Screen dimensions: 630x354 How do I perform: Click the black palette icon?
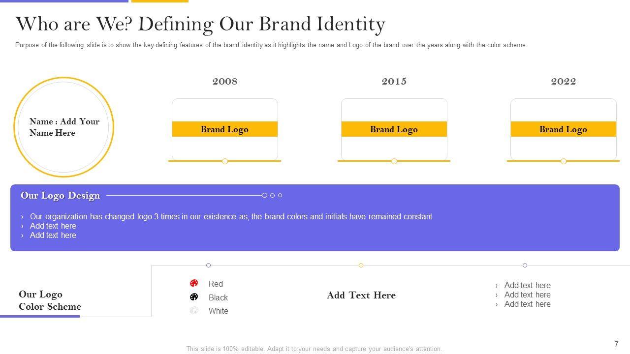coord(194,297)
